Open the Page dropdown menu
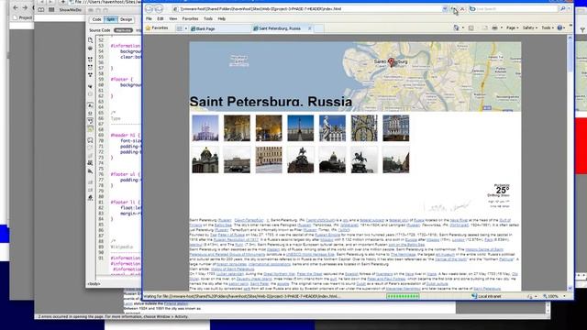The image size is (587, 330). click(x=512, y=27)
